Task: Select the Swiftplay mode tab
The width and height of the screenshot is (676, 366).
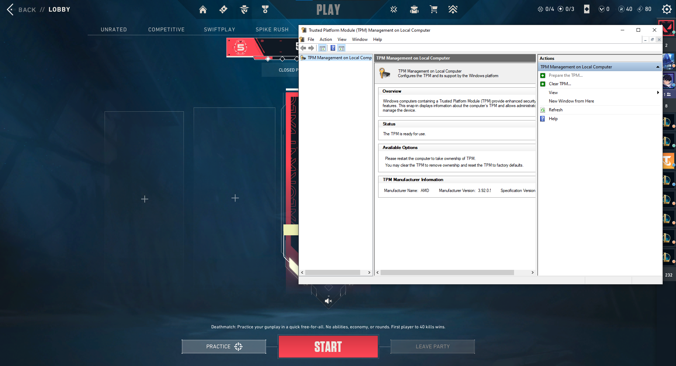Action: point(219,30)
